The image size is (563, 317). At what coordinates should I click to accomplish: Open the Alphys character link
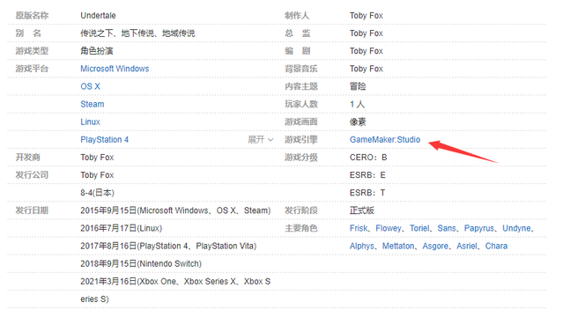click(361, 246)
